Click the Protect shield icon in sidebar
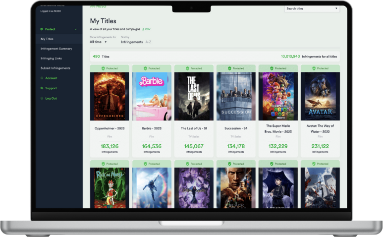Viewport: 383px width, 237px height. [42, 29]
